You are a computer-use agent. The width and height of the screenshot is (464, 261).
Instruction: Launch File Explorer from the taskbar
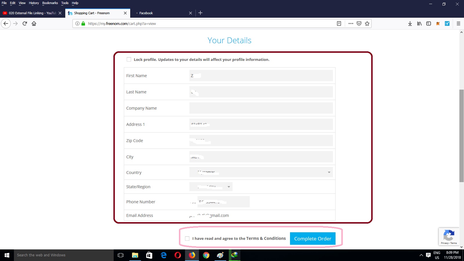coord(135,255)
